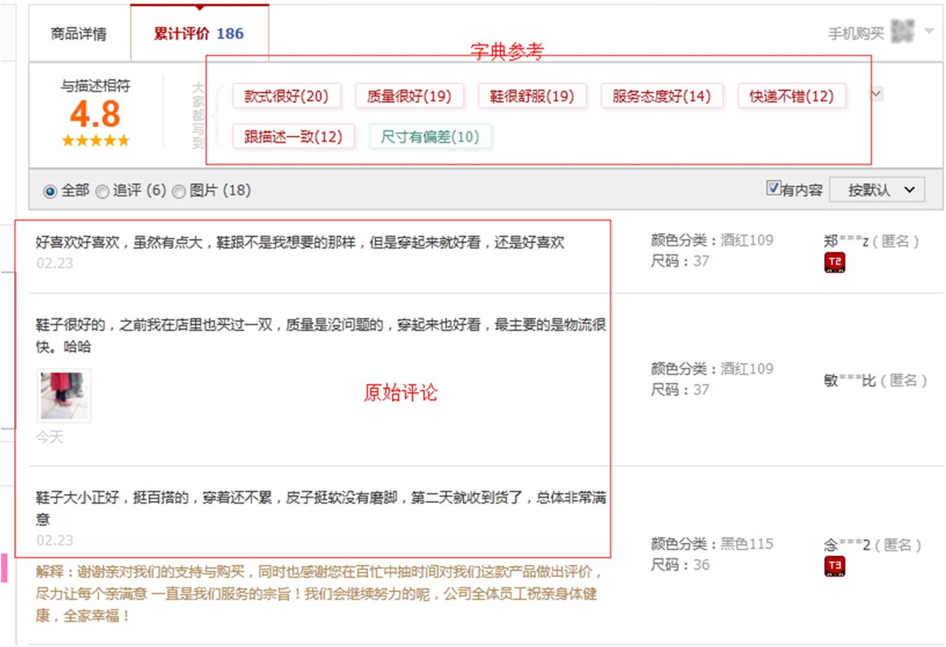Toggle the 有内容 checkbox
The height and width of the screenshot is (647, 946).
[x=773, y=188]
